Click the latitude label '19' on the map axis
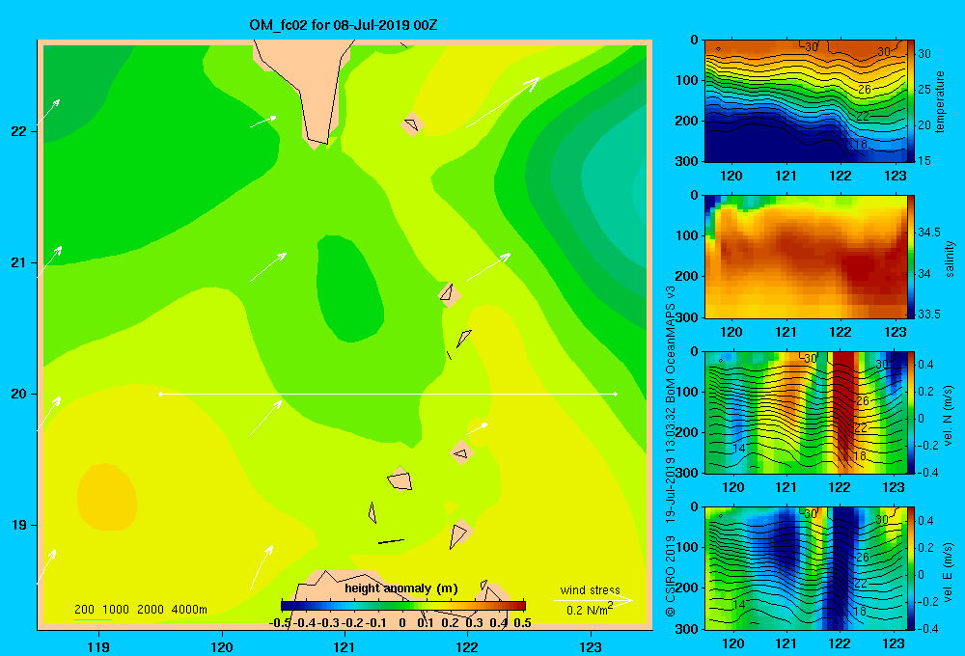965x656 pixels. pyautogui.click(x=18, y=525)
